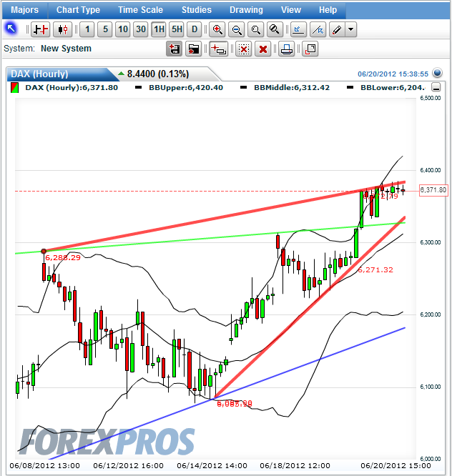Select the 1H hourly time scale
Screen dimensions: 452x476
point(159,29)
